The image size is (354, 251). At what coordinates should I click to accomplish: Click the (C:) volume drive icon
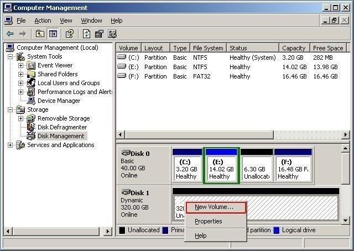(x=122, y=57)
